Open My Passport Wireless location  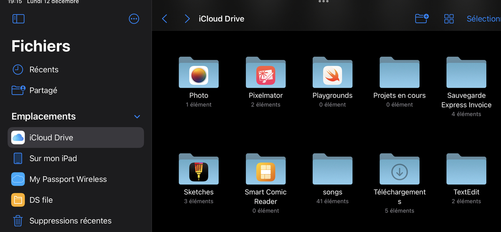(76, 179)
